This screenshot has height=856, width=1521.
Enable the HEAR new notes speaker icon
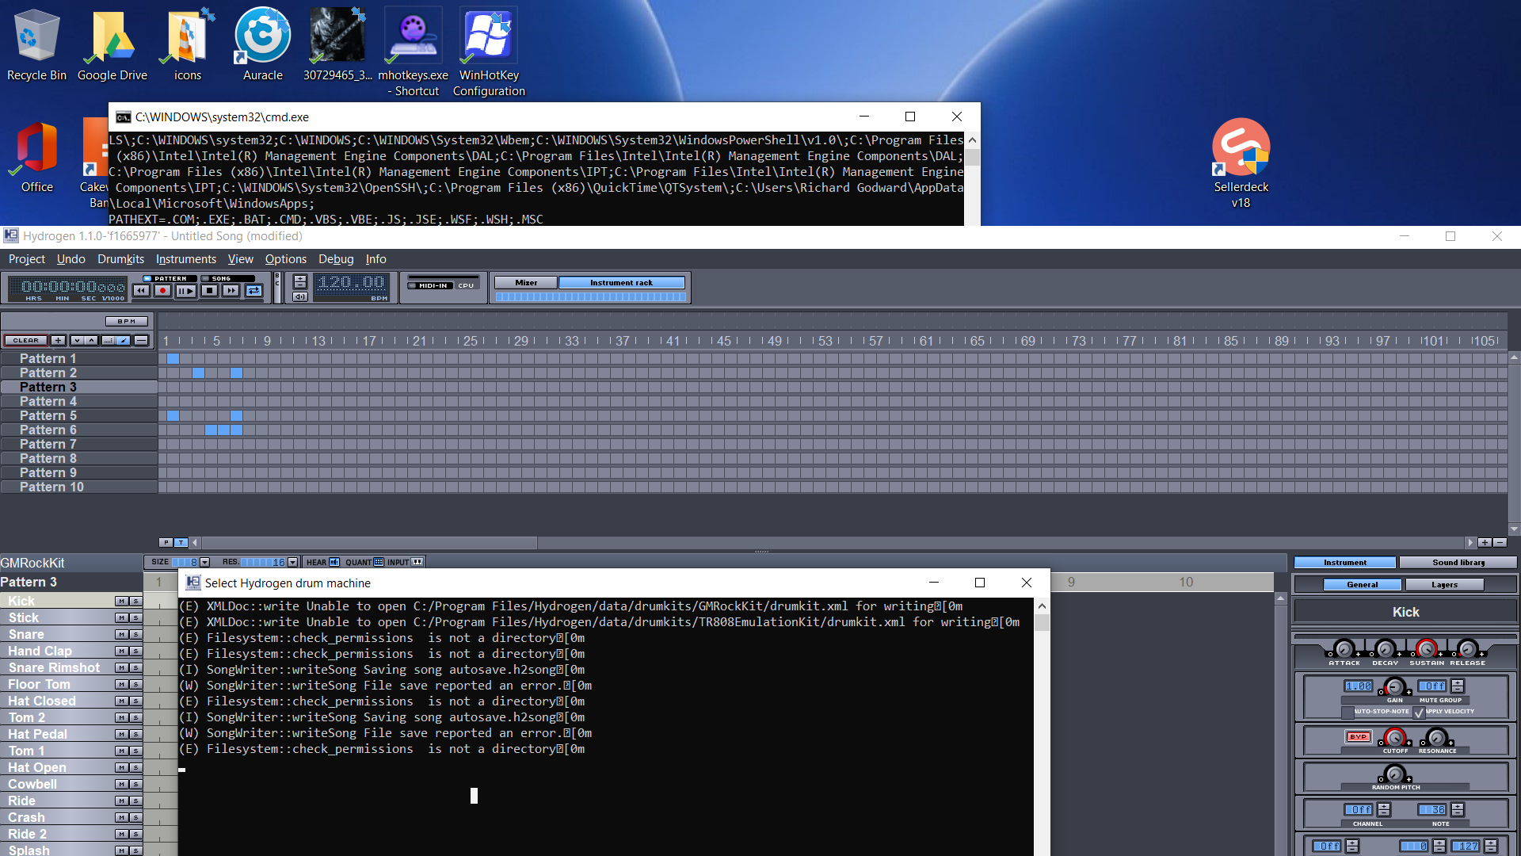(x=334, y=562)
